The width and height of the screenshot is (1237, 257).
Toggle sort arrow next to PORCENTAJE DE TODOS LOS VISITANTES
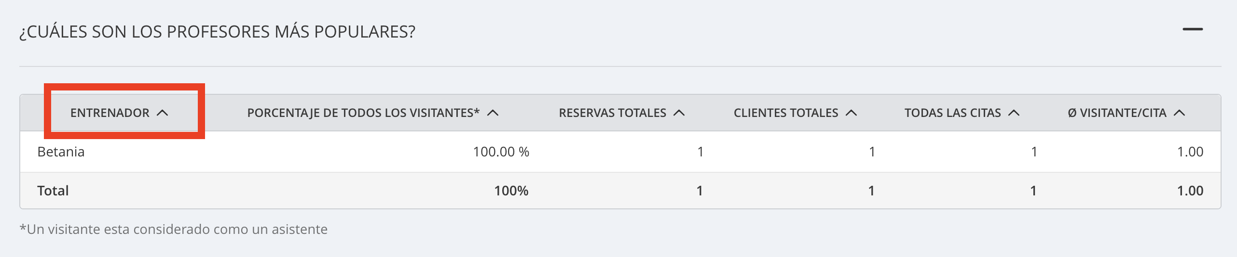(x=493, y=113)
